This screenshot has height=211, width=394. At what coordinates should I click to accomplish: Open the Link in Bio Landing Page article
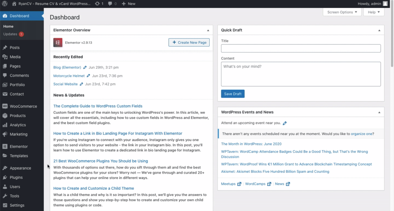pos(117,133)
